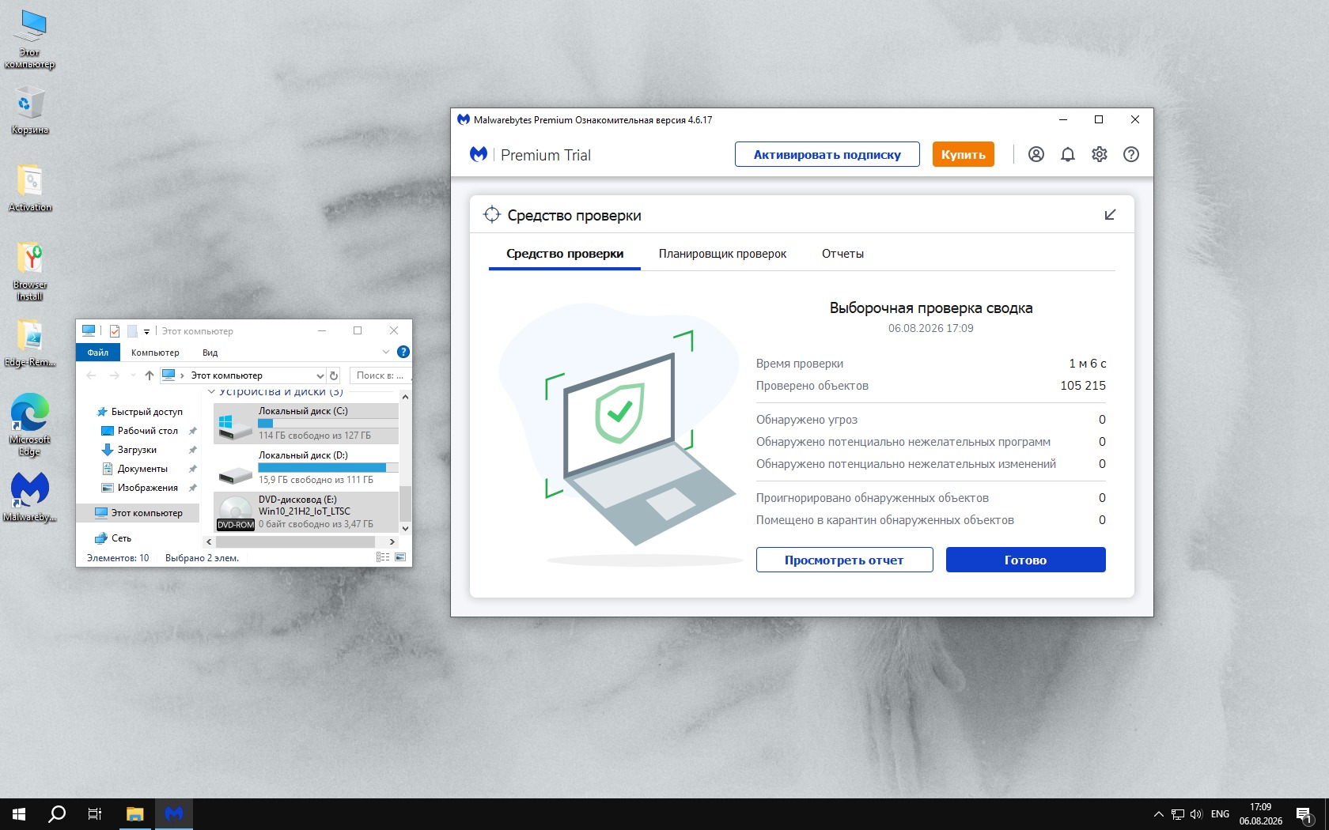Open 'Изображения' in Explorer sidebar
The width and height of the screenshot is (1329, 830).
(x=147, y=488)
